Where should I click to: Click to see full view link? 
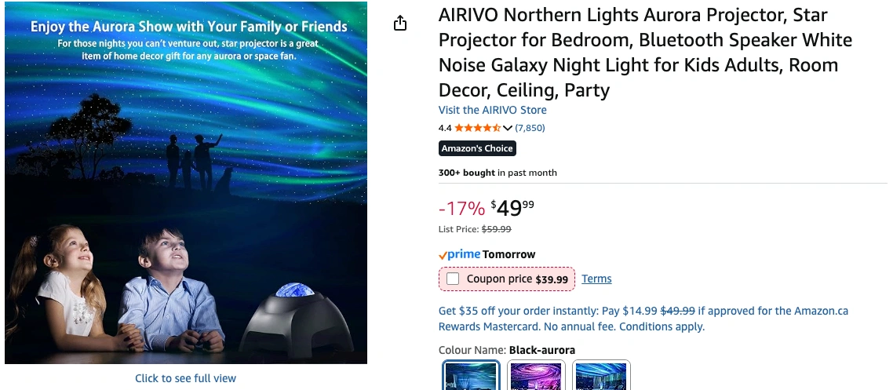185,378
